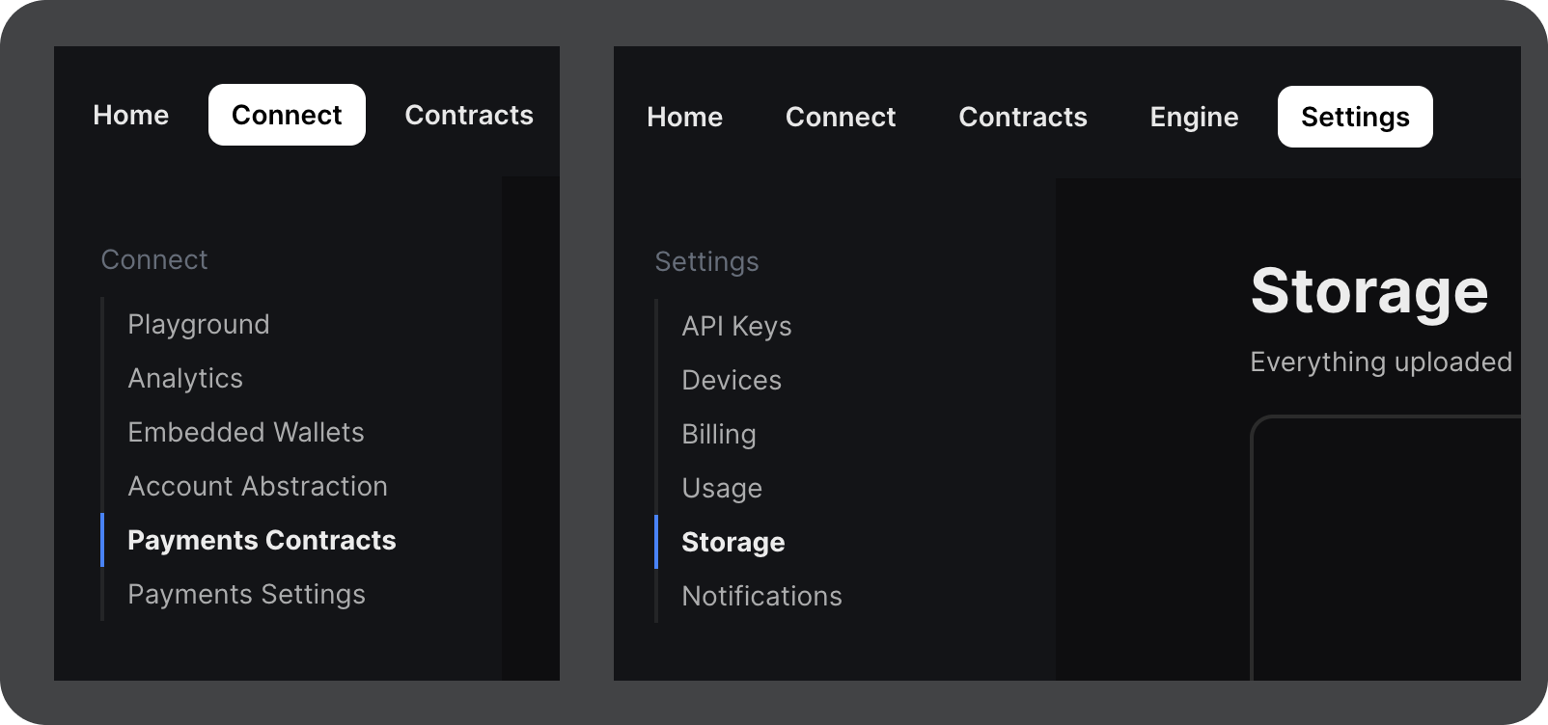Open Playground in Connect sidebar
The height and width of the screenshot is (725, 1548).
pyautogui.click(x=198, y=324)
